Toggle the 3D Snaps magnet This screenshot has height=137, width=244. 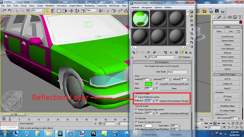point(120,11)
